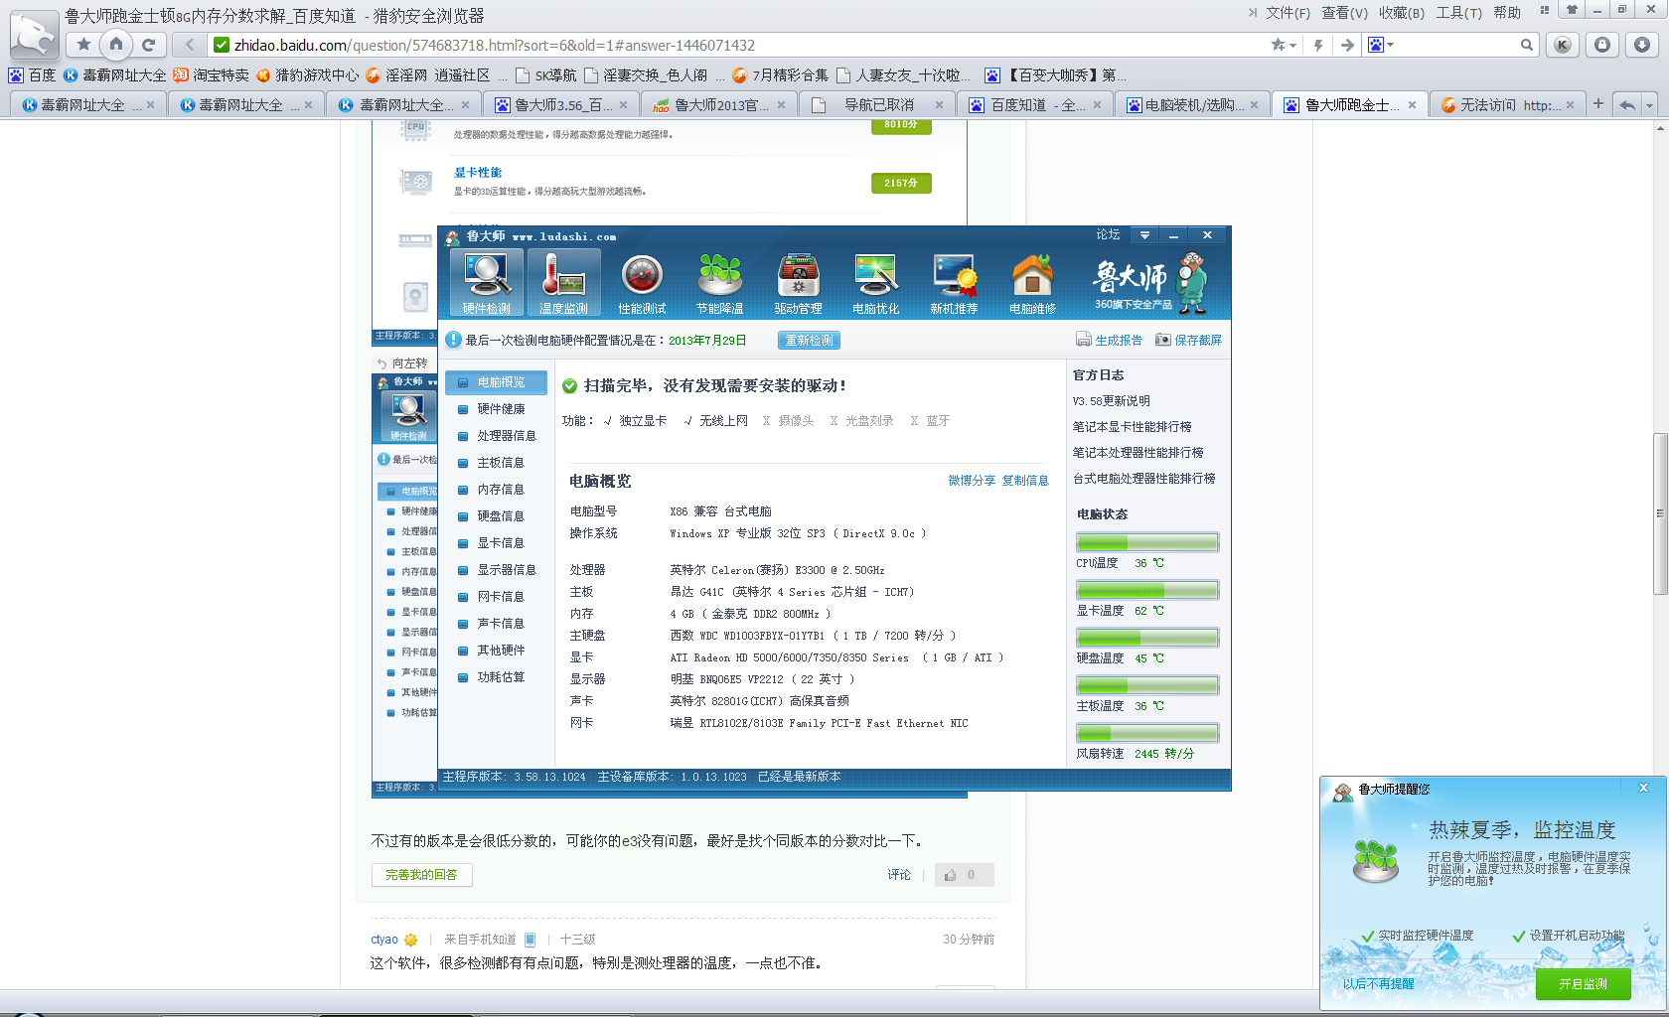This screenshot has width=1669, height=1017.
Task: Click 开启监测 green button in popup
Action: click(1583, 983)
